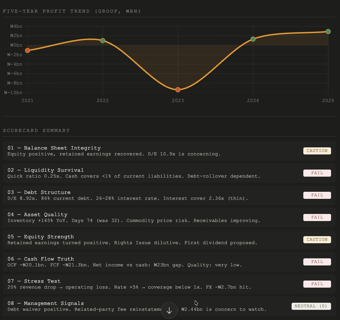Click the Five-Year Profit Trend heading
The height and width of the screenshot is (320, 340).
[x=72, y=11]
